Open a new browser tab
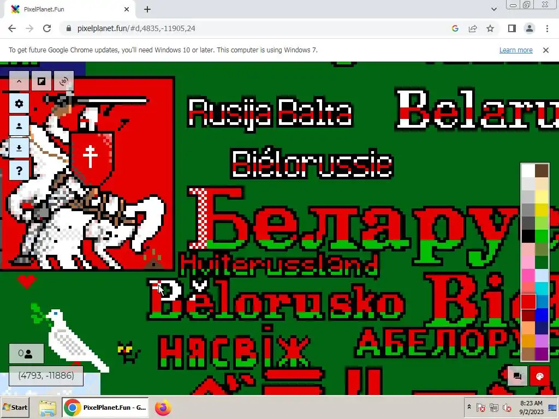 click(147, 9)
